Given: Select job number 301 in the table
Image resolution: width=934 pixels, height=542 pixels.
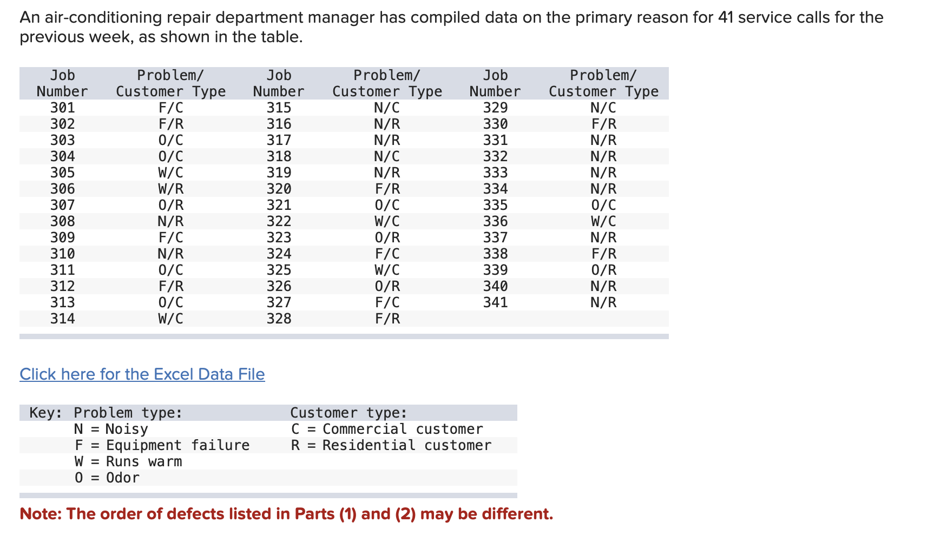Looking at the screenshot, I should (x=62, y=108).
